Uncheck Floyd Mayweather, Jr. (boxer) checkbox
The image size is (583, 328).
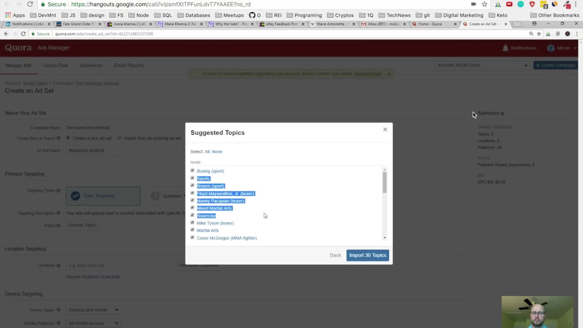192,193
